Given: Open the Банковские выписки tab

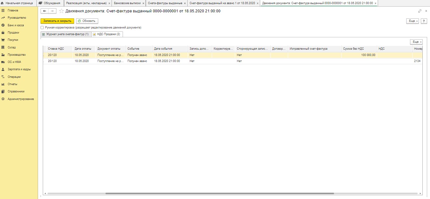Looking at the screenshot, I should [127, 3].
